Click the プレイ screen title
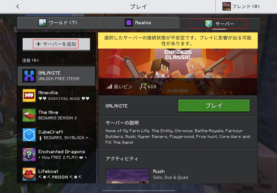The height and width of the screenshot is (193, 277). 138,7
